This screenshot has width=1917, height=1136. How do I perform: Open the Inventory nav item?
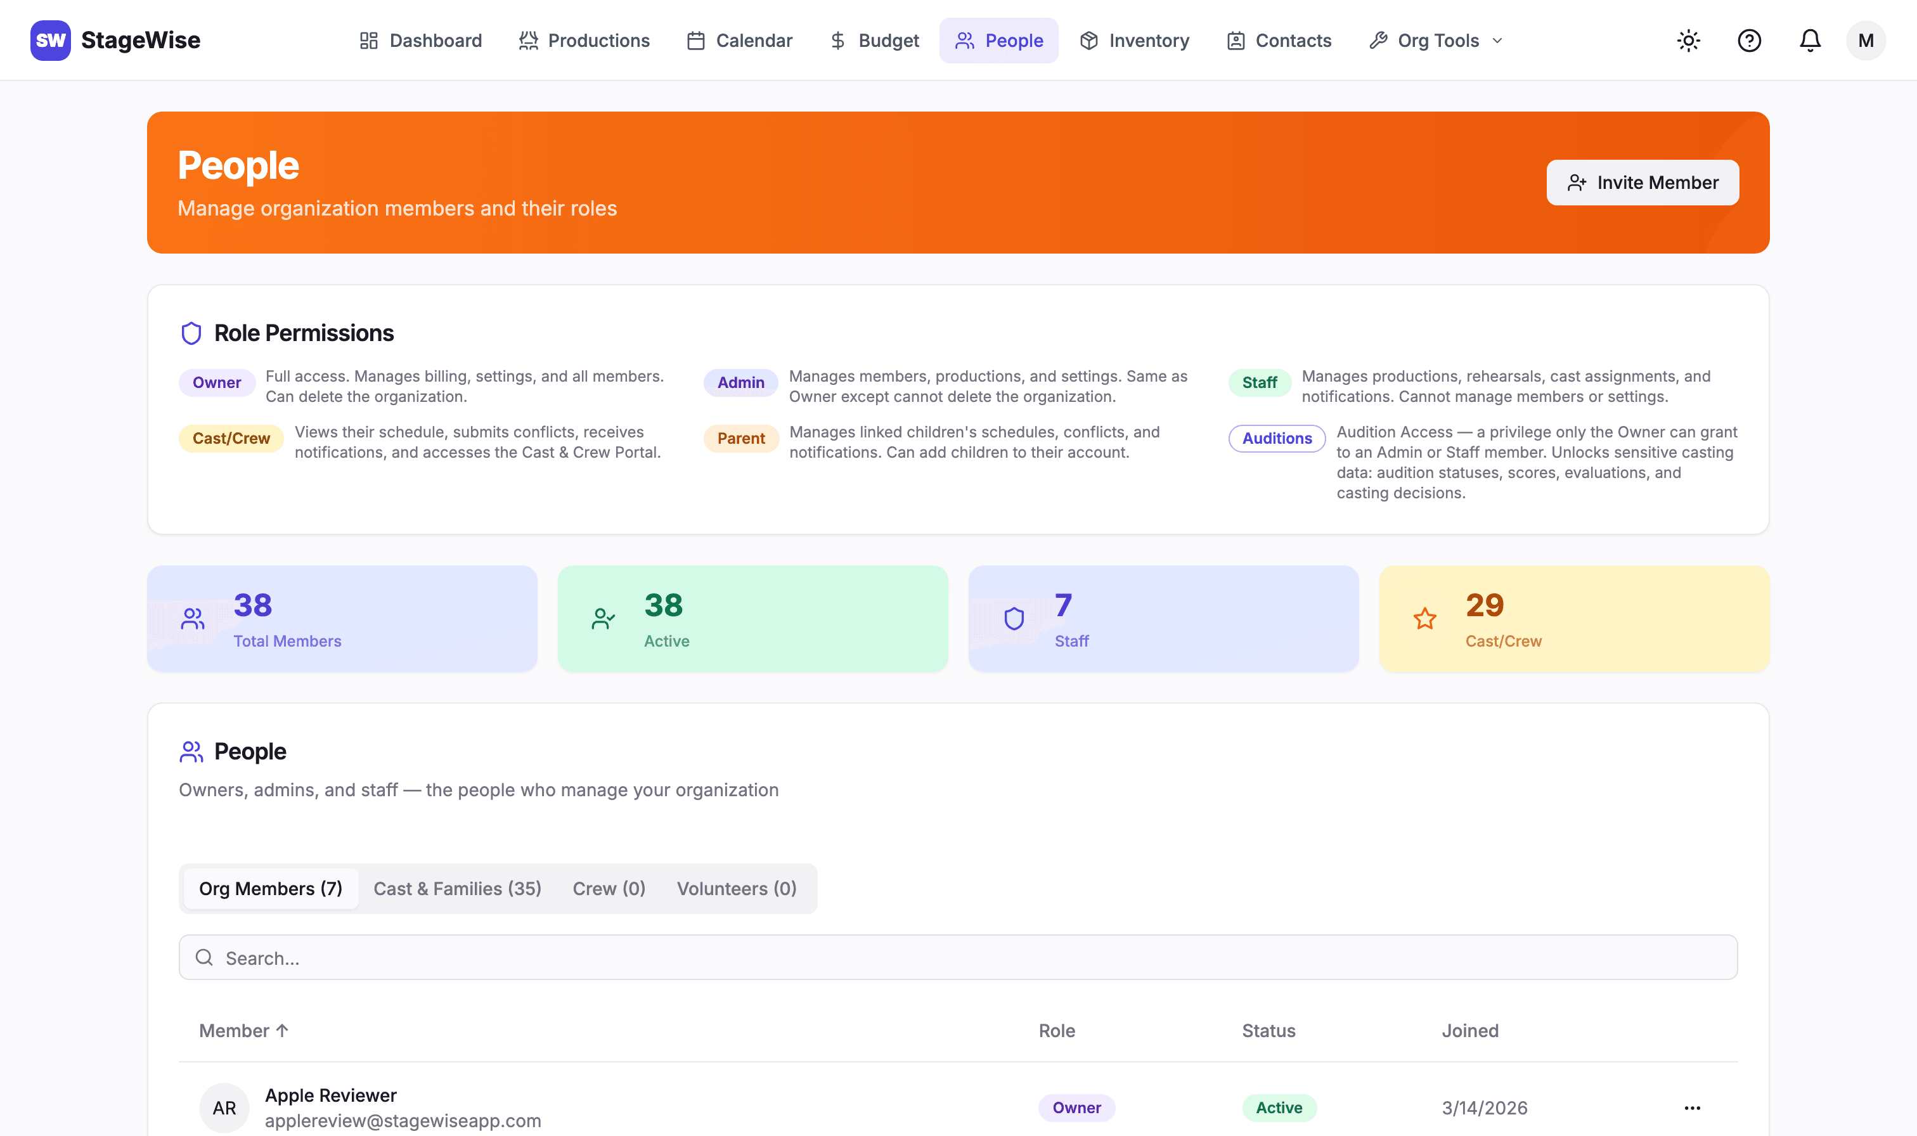pyautogui.click(x=1135, y=41)
